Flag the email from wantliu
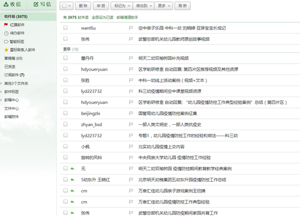 [131, 28]
